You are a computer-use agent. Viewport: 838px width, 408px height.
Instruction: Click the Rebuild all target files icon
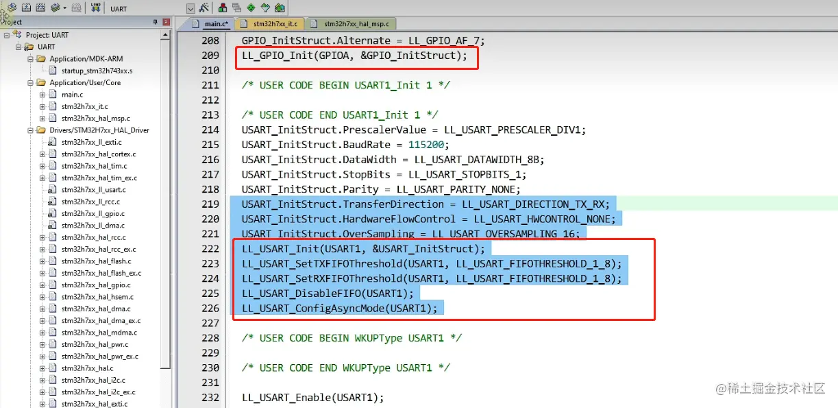pos(40,8)
